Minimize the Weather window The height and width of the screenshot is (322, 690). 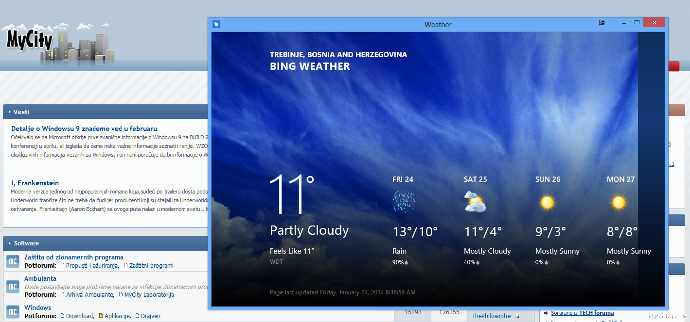623,23
